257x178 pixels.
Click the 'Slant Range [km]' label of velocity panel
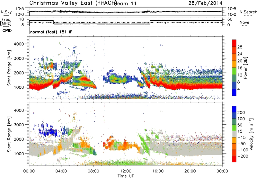[9, 134]
